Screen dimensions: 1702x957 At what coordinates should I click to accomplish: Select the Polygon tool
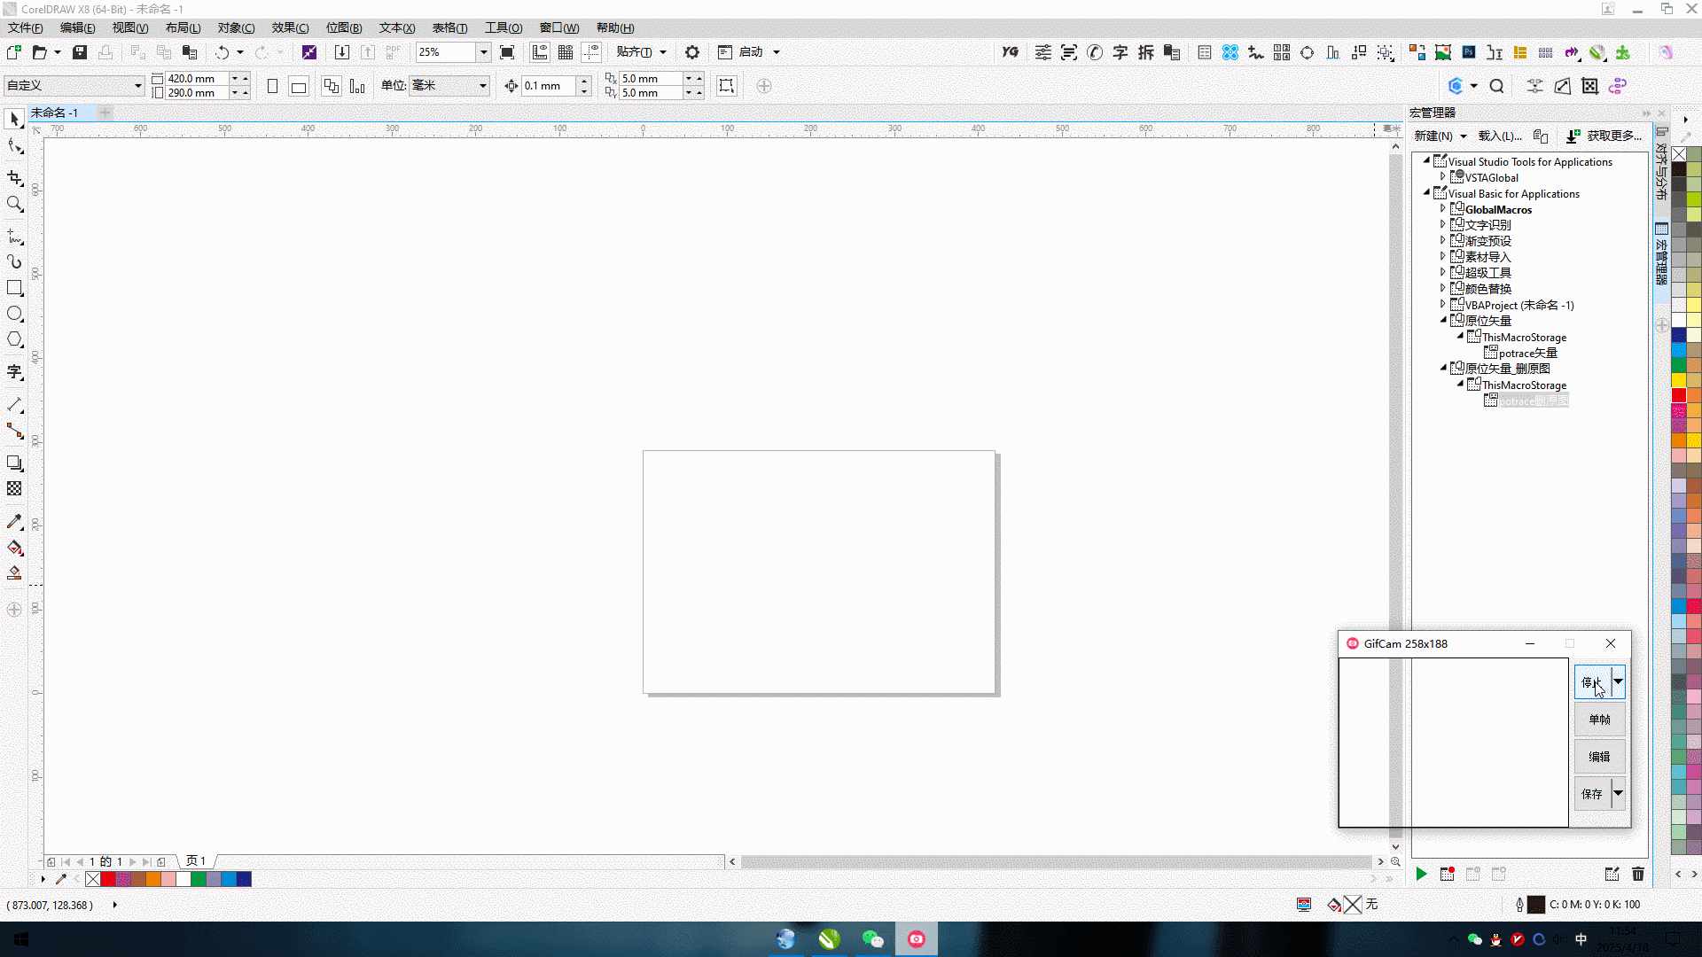point(14,339)
